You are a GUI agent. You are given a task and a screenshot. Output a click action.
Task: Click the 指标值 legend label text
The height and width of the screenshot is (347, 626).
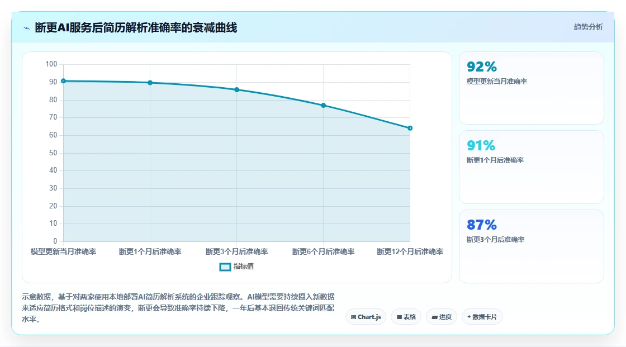[x=244, y=267]
